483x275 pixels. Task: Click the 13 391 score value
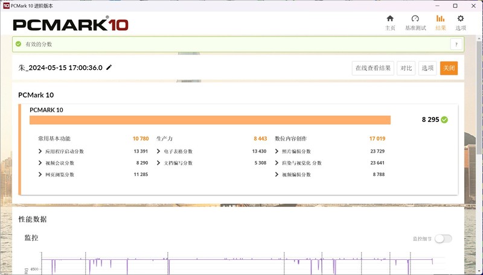[x=141, y=151]
